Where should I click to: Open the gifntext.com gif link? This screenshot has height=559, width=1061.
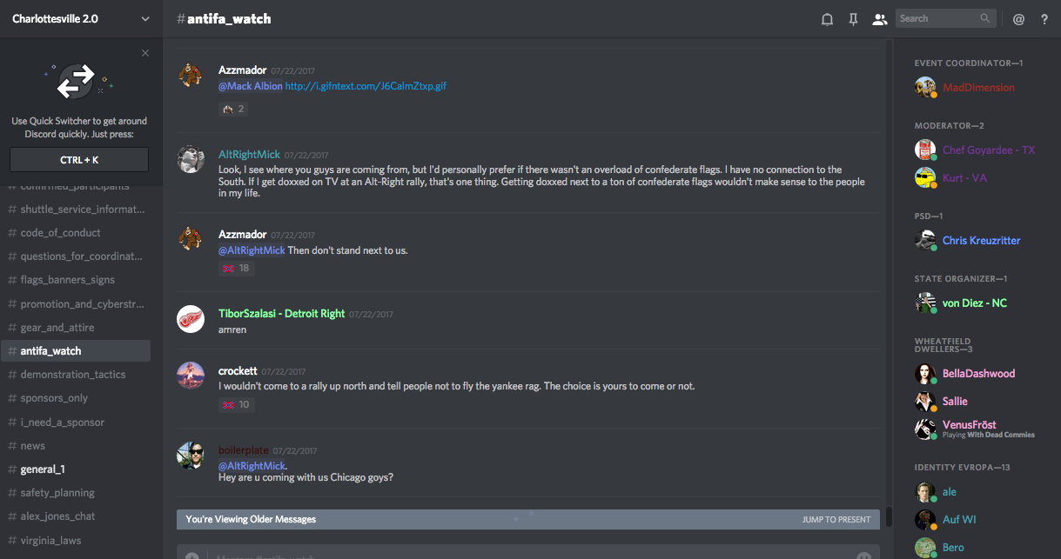(x=366, y=86)
